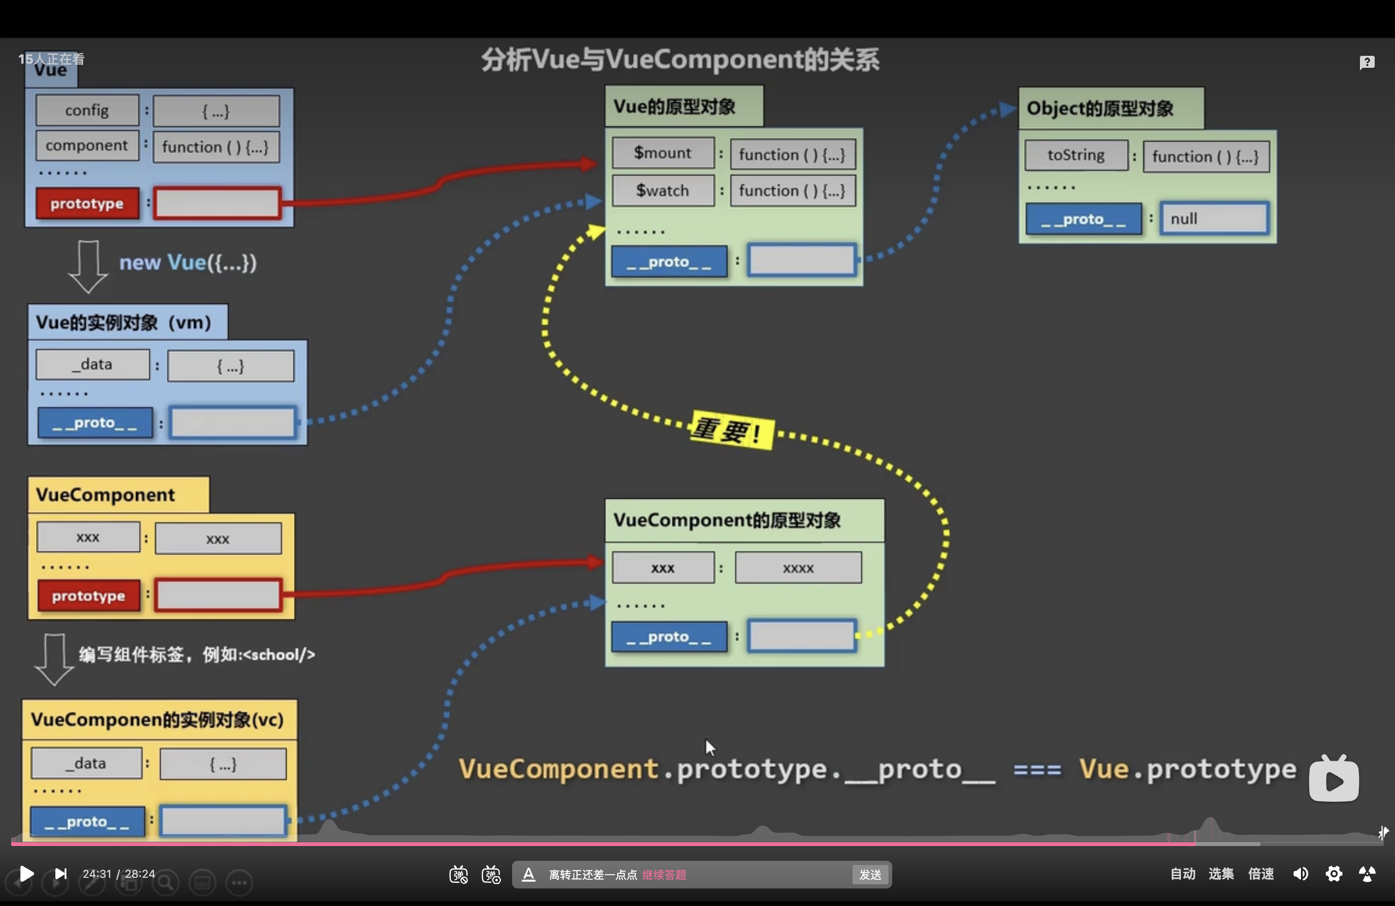Click the large Bilibili TV play icon
This screenshot has width=1395, height=906.
(x=1334, y=780)
